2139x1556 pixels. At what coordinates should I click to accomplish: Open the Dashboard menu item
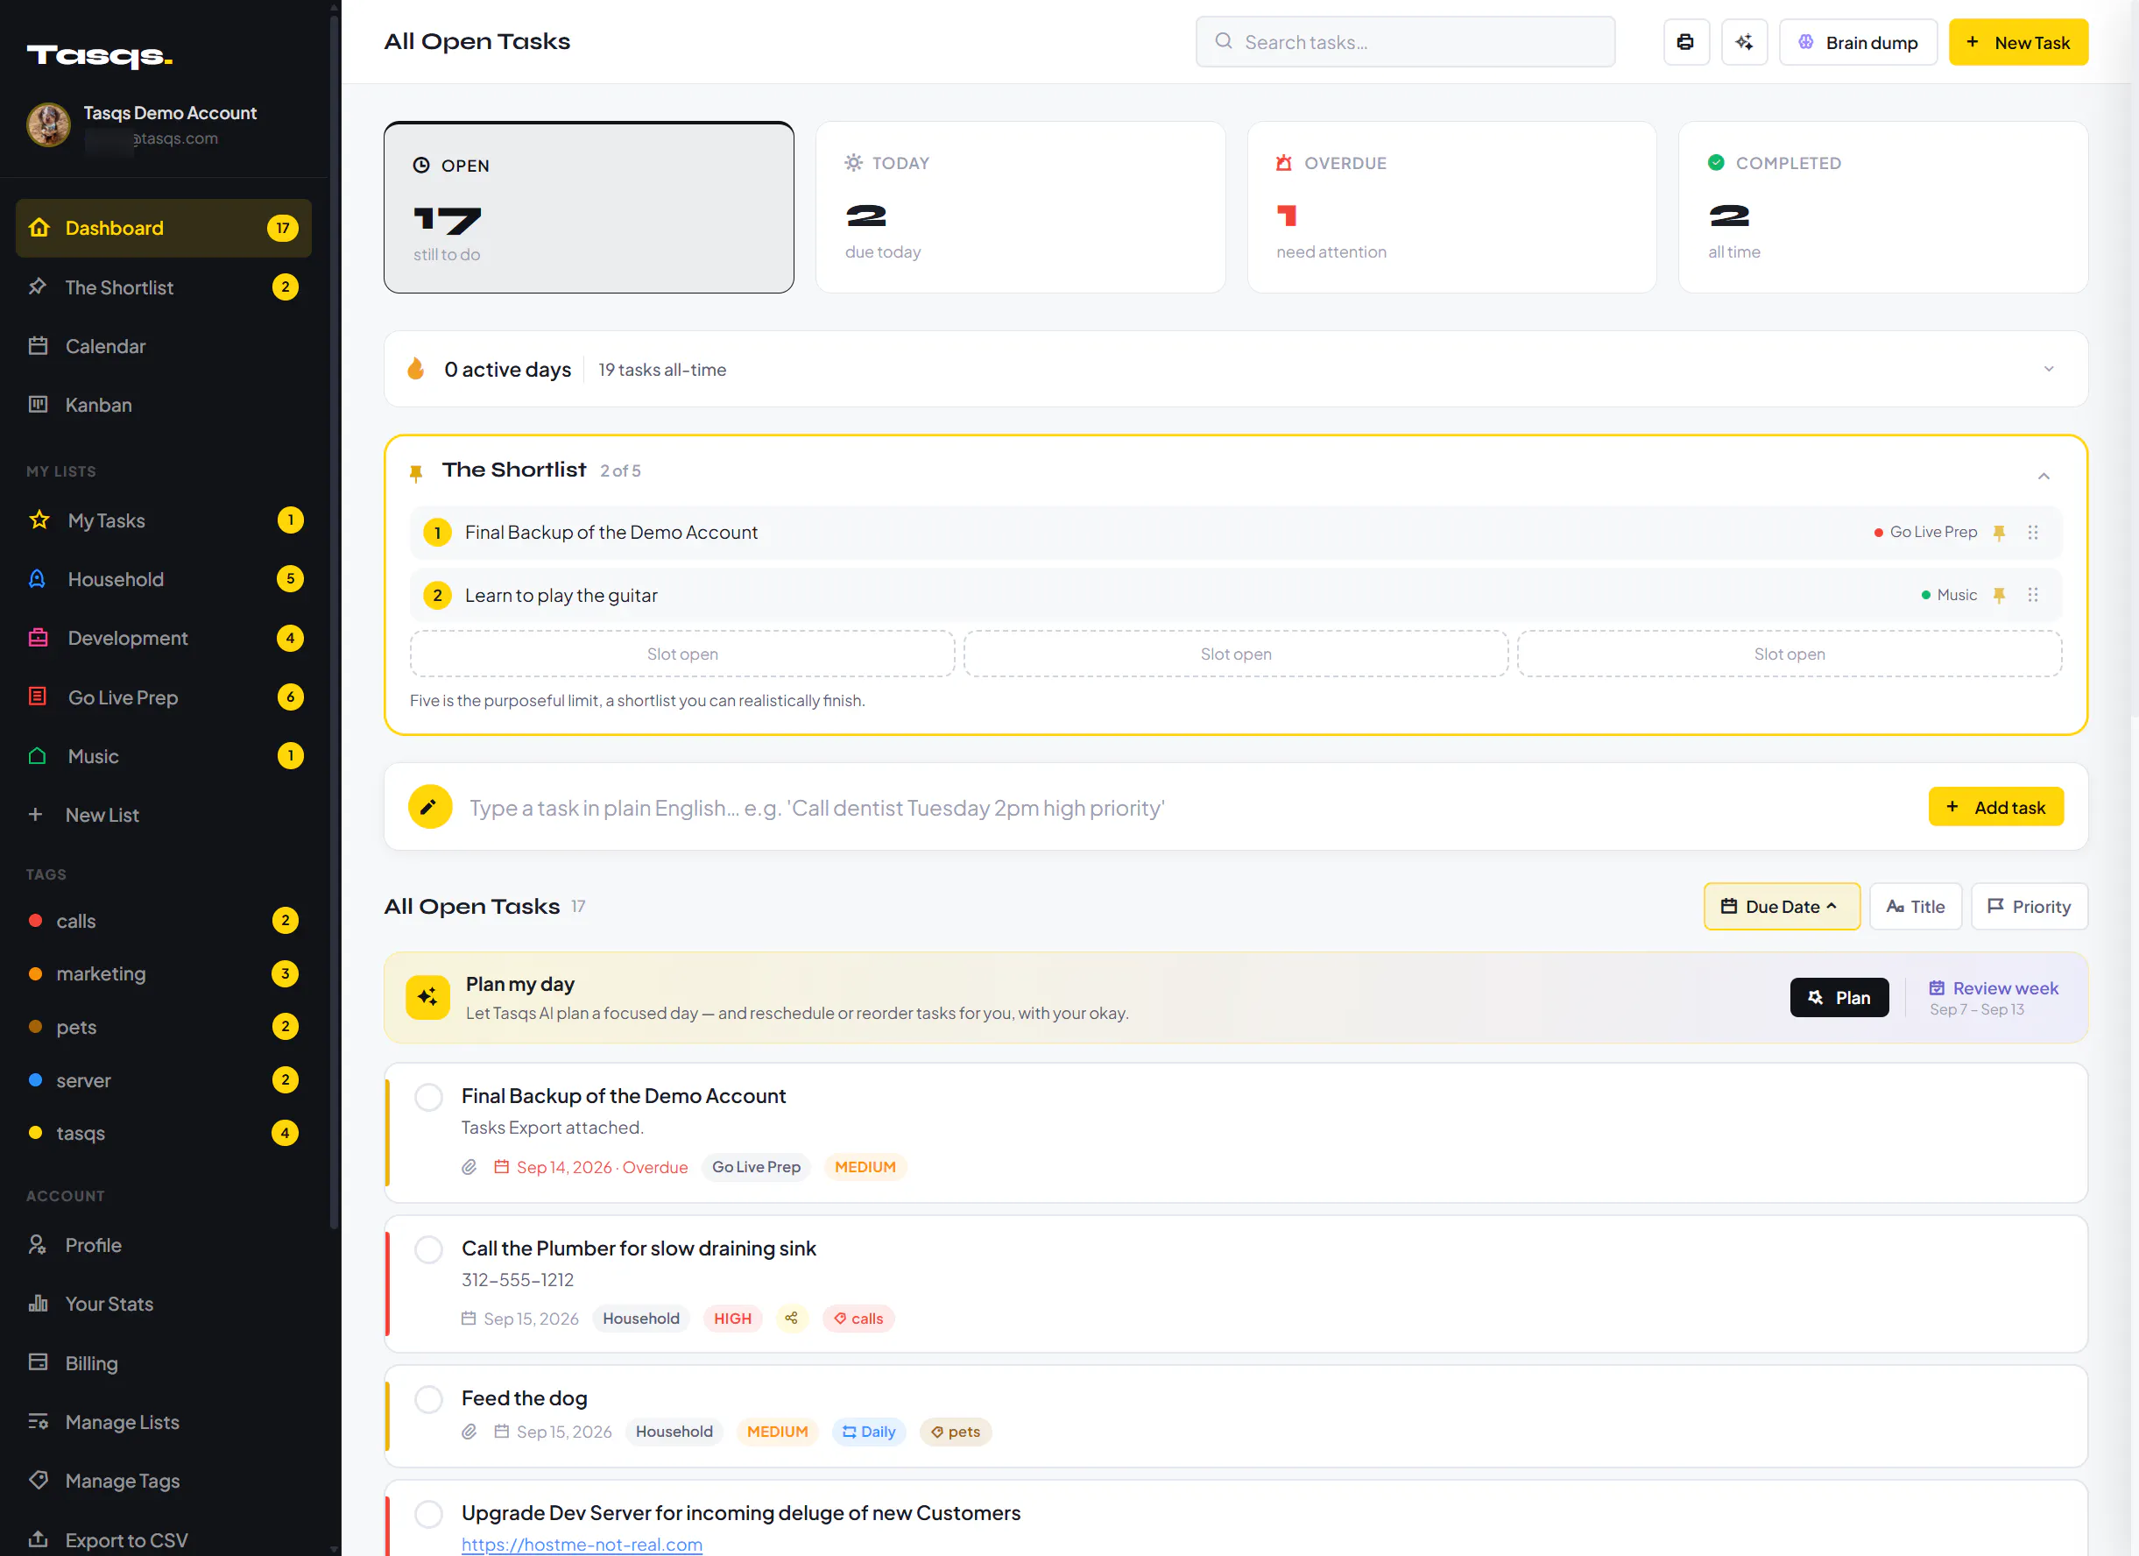click(163, 229)
